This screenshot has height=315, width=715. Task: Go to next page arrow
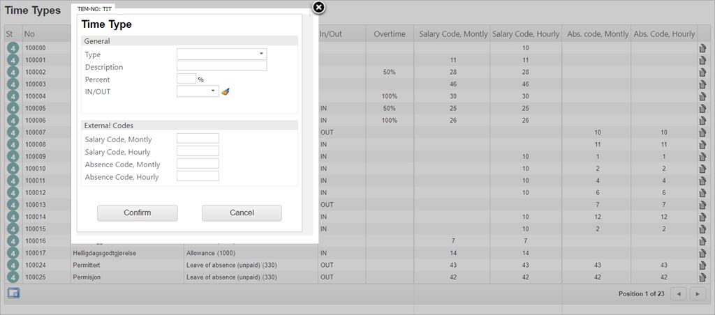pyautogui.click(x=698, y=294)
